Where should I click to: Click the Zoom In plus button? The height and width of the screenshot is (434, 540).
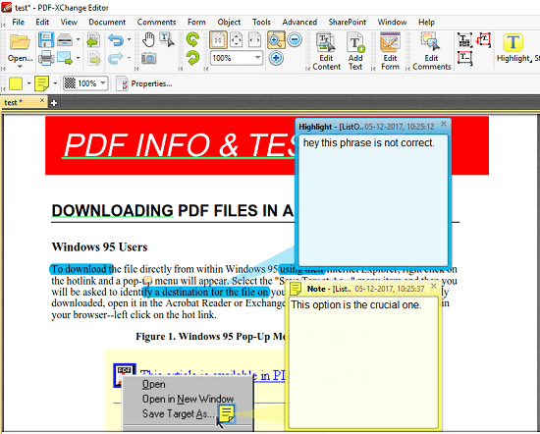(276, 58)
